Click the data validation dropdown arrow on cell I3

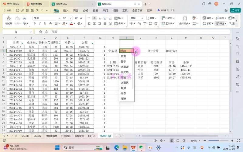pyautogui.click(x=135, y=51)
